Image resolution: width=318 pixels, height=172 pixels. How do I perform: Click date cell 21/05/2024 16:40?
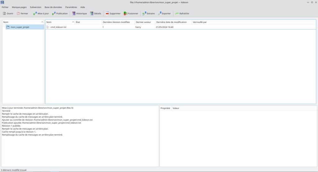pyautogui.click(x=165, y=27)
